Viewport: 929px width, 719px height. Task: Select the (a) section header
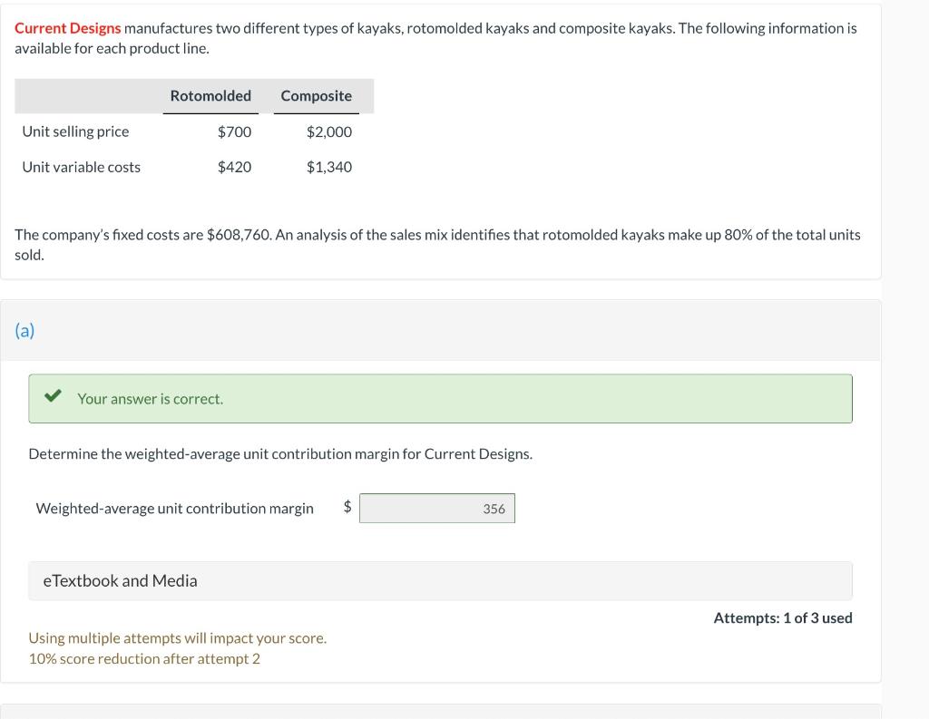[24, 330]
